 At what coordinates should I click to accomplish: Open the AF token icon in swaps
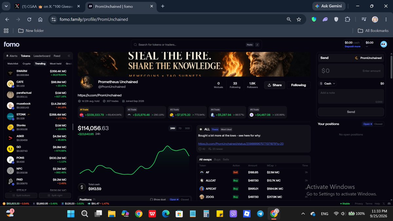(x=202, y=172)
